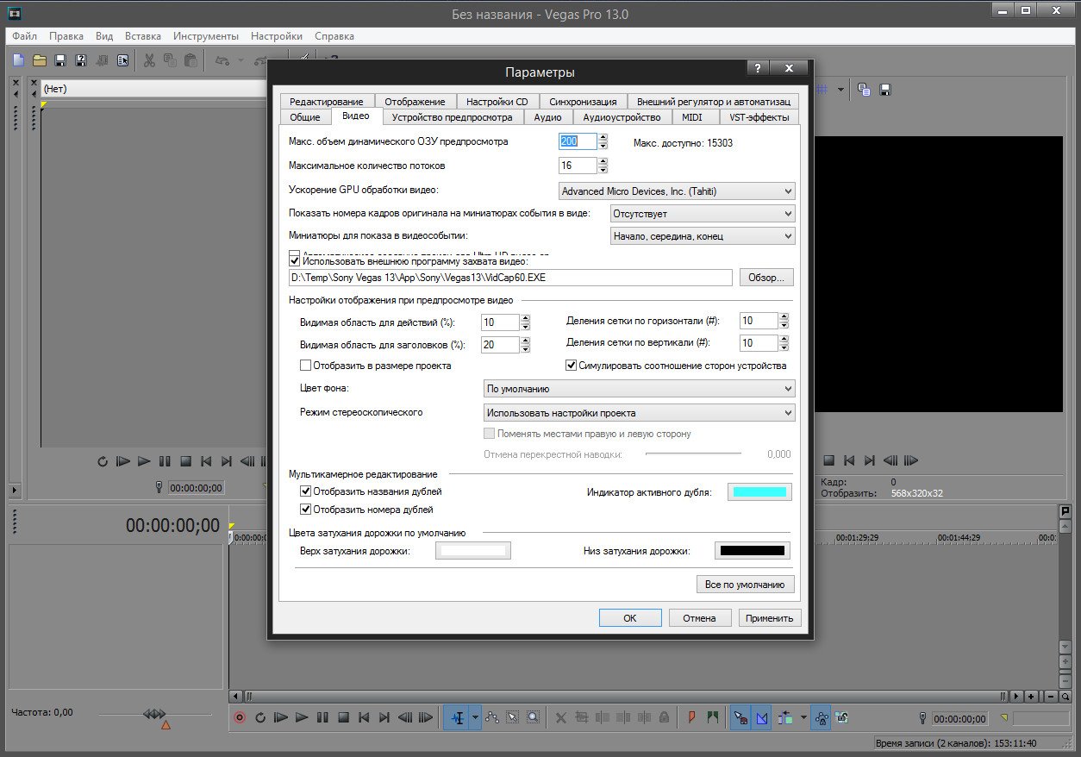This screenshot has height=757, width=1081.
Task: Open the 'Файл' menu
Action: [25, 36]
